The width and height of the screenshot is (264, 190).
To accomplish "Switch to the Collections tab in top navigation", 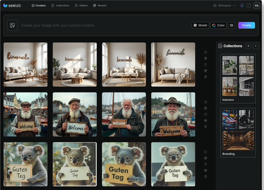I will (60, 6).
